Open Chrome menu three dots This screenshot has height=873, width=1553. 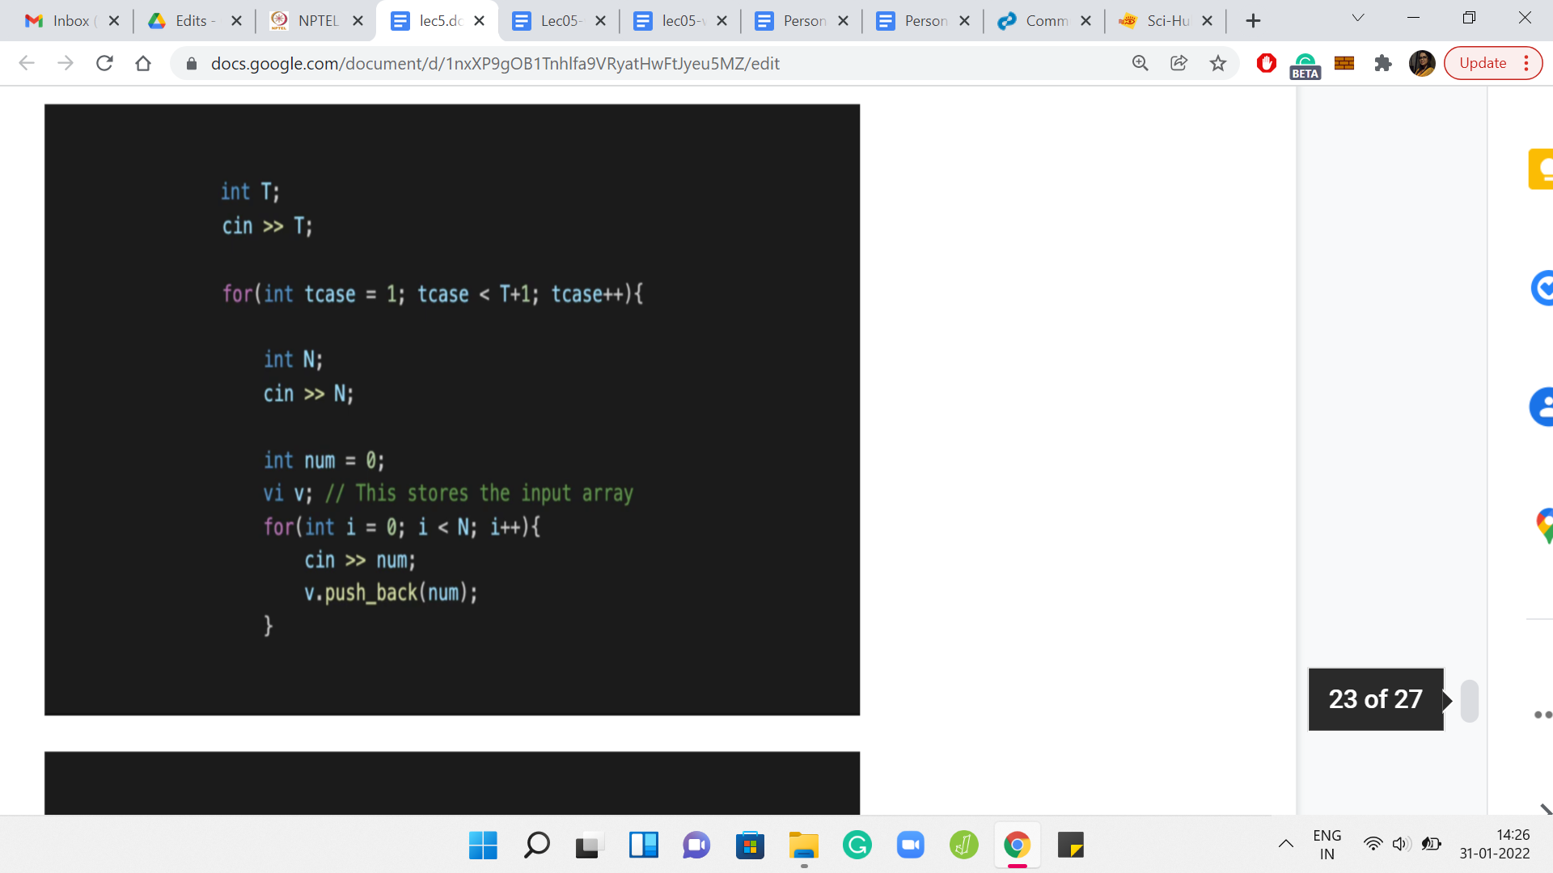(x=1526, y=63)
